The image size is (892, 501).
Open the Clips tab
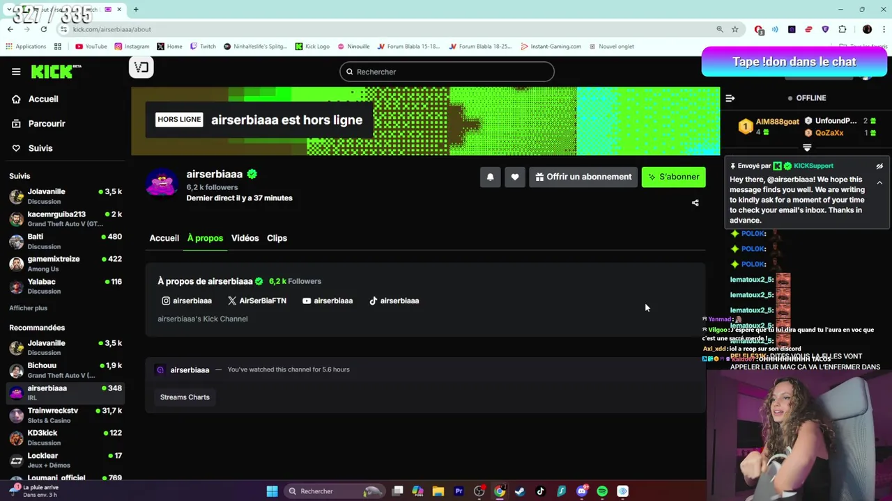point(277,238)
